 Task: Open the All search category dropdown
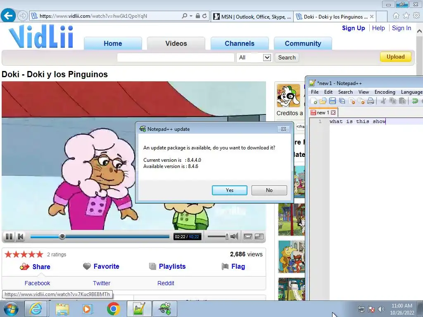(254, 57)
